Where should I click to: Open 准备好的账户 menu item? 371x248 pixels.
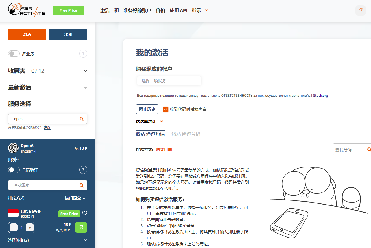[137, 10]
